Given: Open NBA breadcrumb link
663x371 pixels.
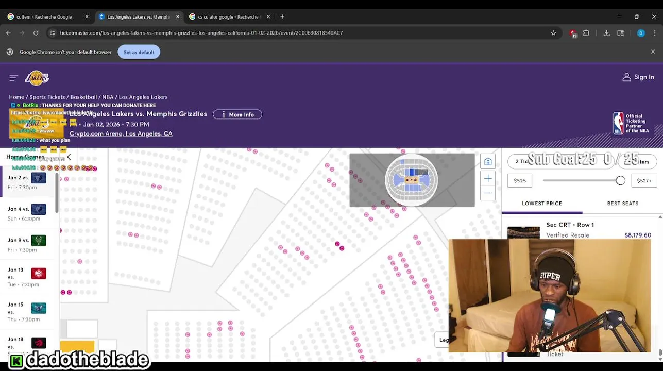Looking at the screenshot, I should pyautogui.click(x=108, y=97).
